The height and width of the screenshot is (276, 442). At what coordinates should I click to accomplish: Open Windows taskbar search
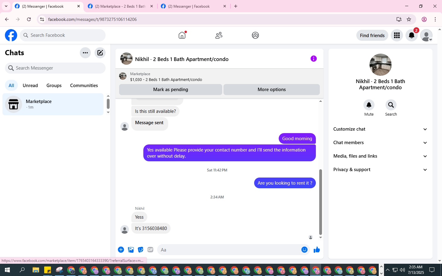(22, 270)
